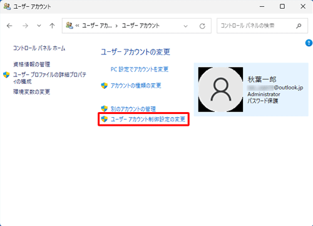
Task: Click the search magnifier icon
Action: pos(299,26)
